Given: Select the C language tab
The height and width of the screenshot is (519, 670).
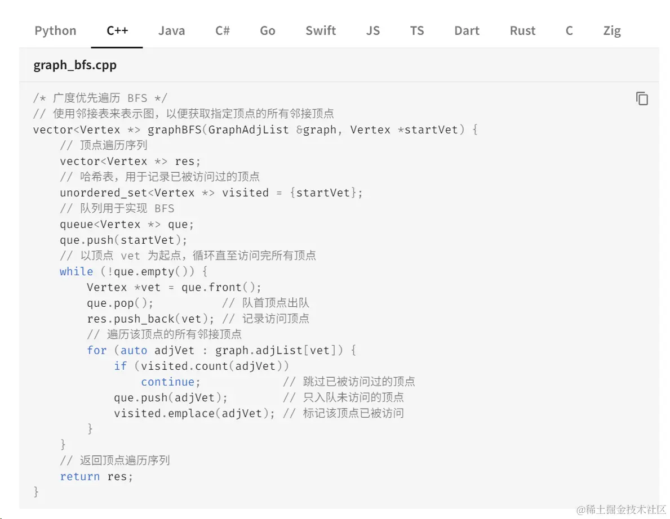Looking at the screenshot, I should click(x=569, y=31).
